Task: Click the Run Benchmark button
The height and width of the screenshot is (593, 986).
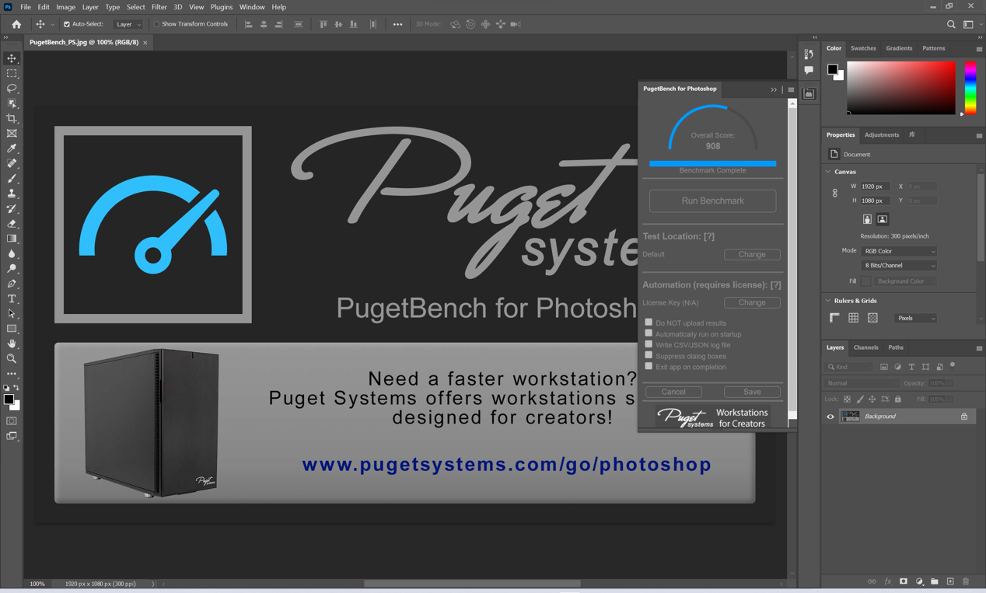Action: coord(712,201)
